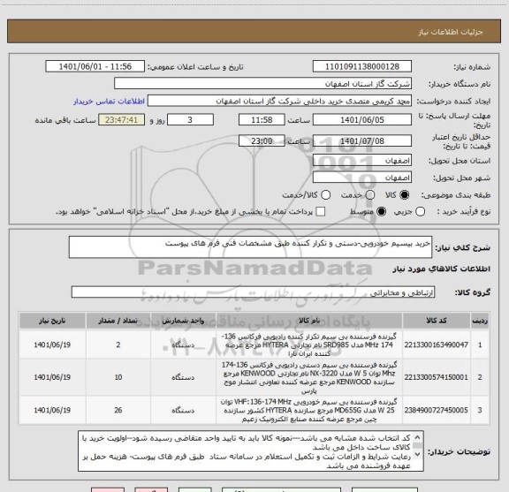Click need date 1401/06/19 in row 3

coord(52,410)
